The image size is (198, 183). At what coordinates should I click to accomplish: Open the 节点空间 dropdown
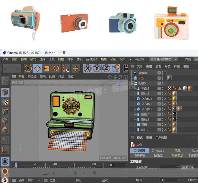point(163,59)
